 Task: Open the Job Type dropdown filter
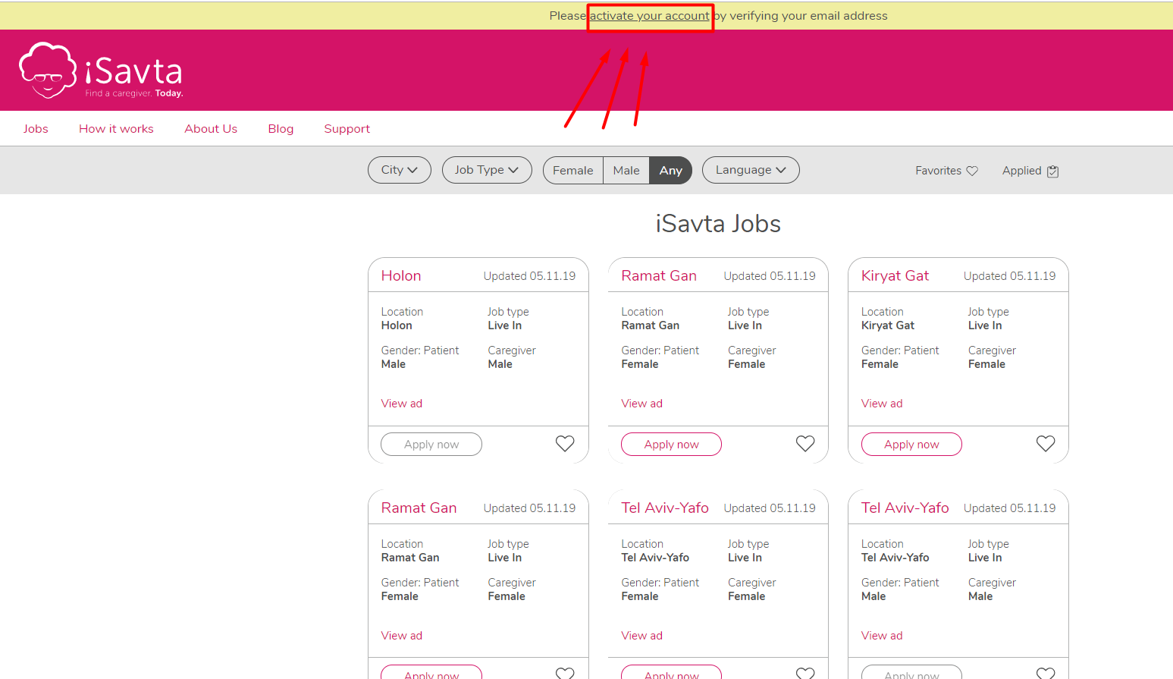pos(487,170)
